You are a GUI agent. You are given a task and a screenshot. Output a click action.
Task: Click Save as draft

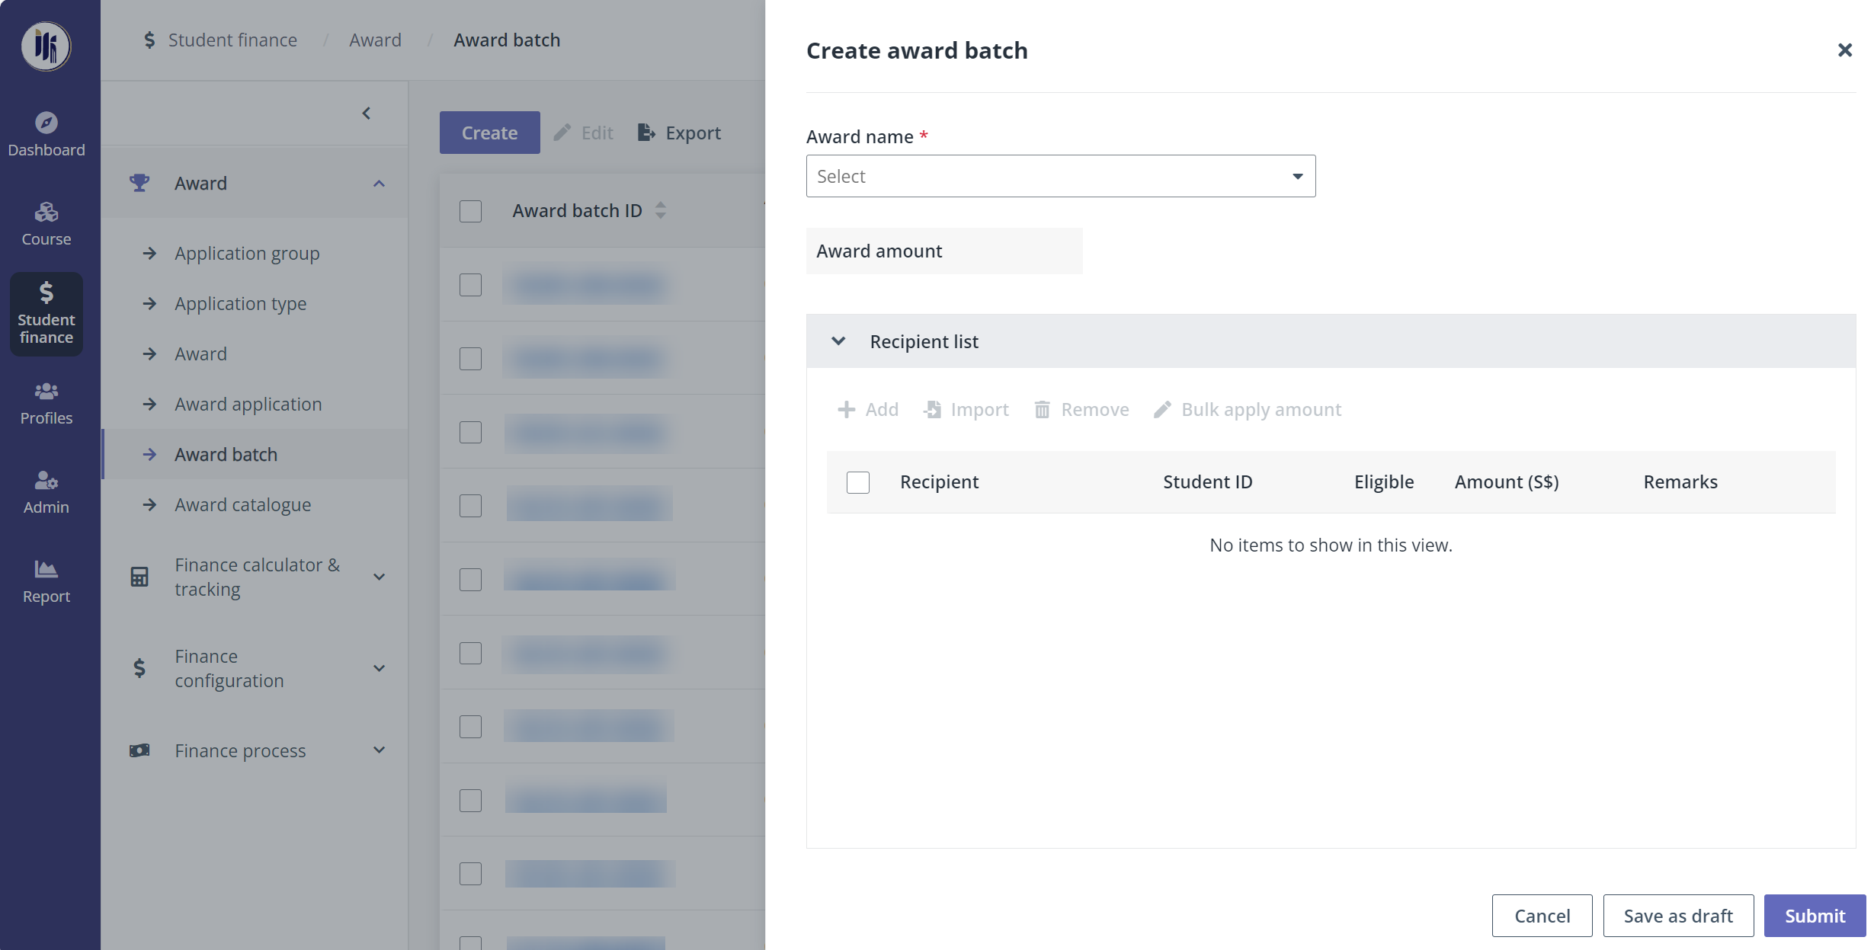coord(1678,916)
